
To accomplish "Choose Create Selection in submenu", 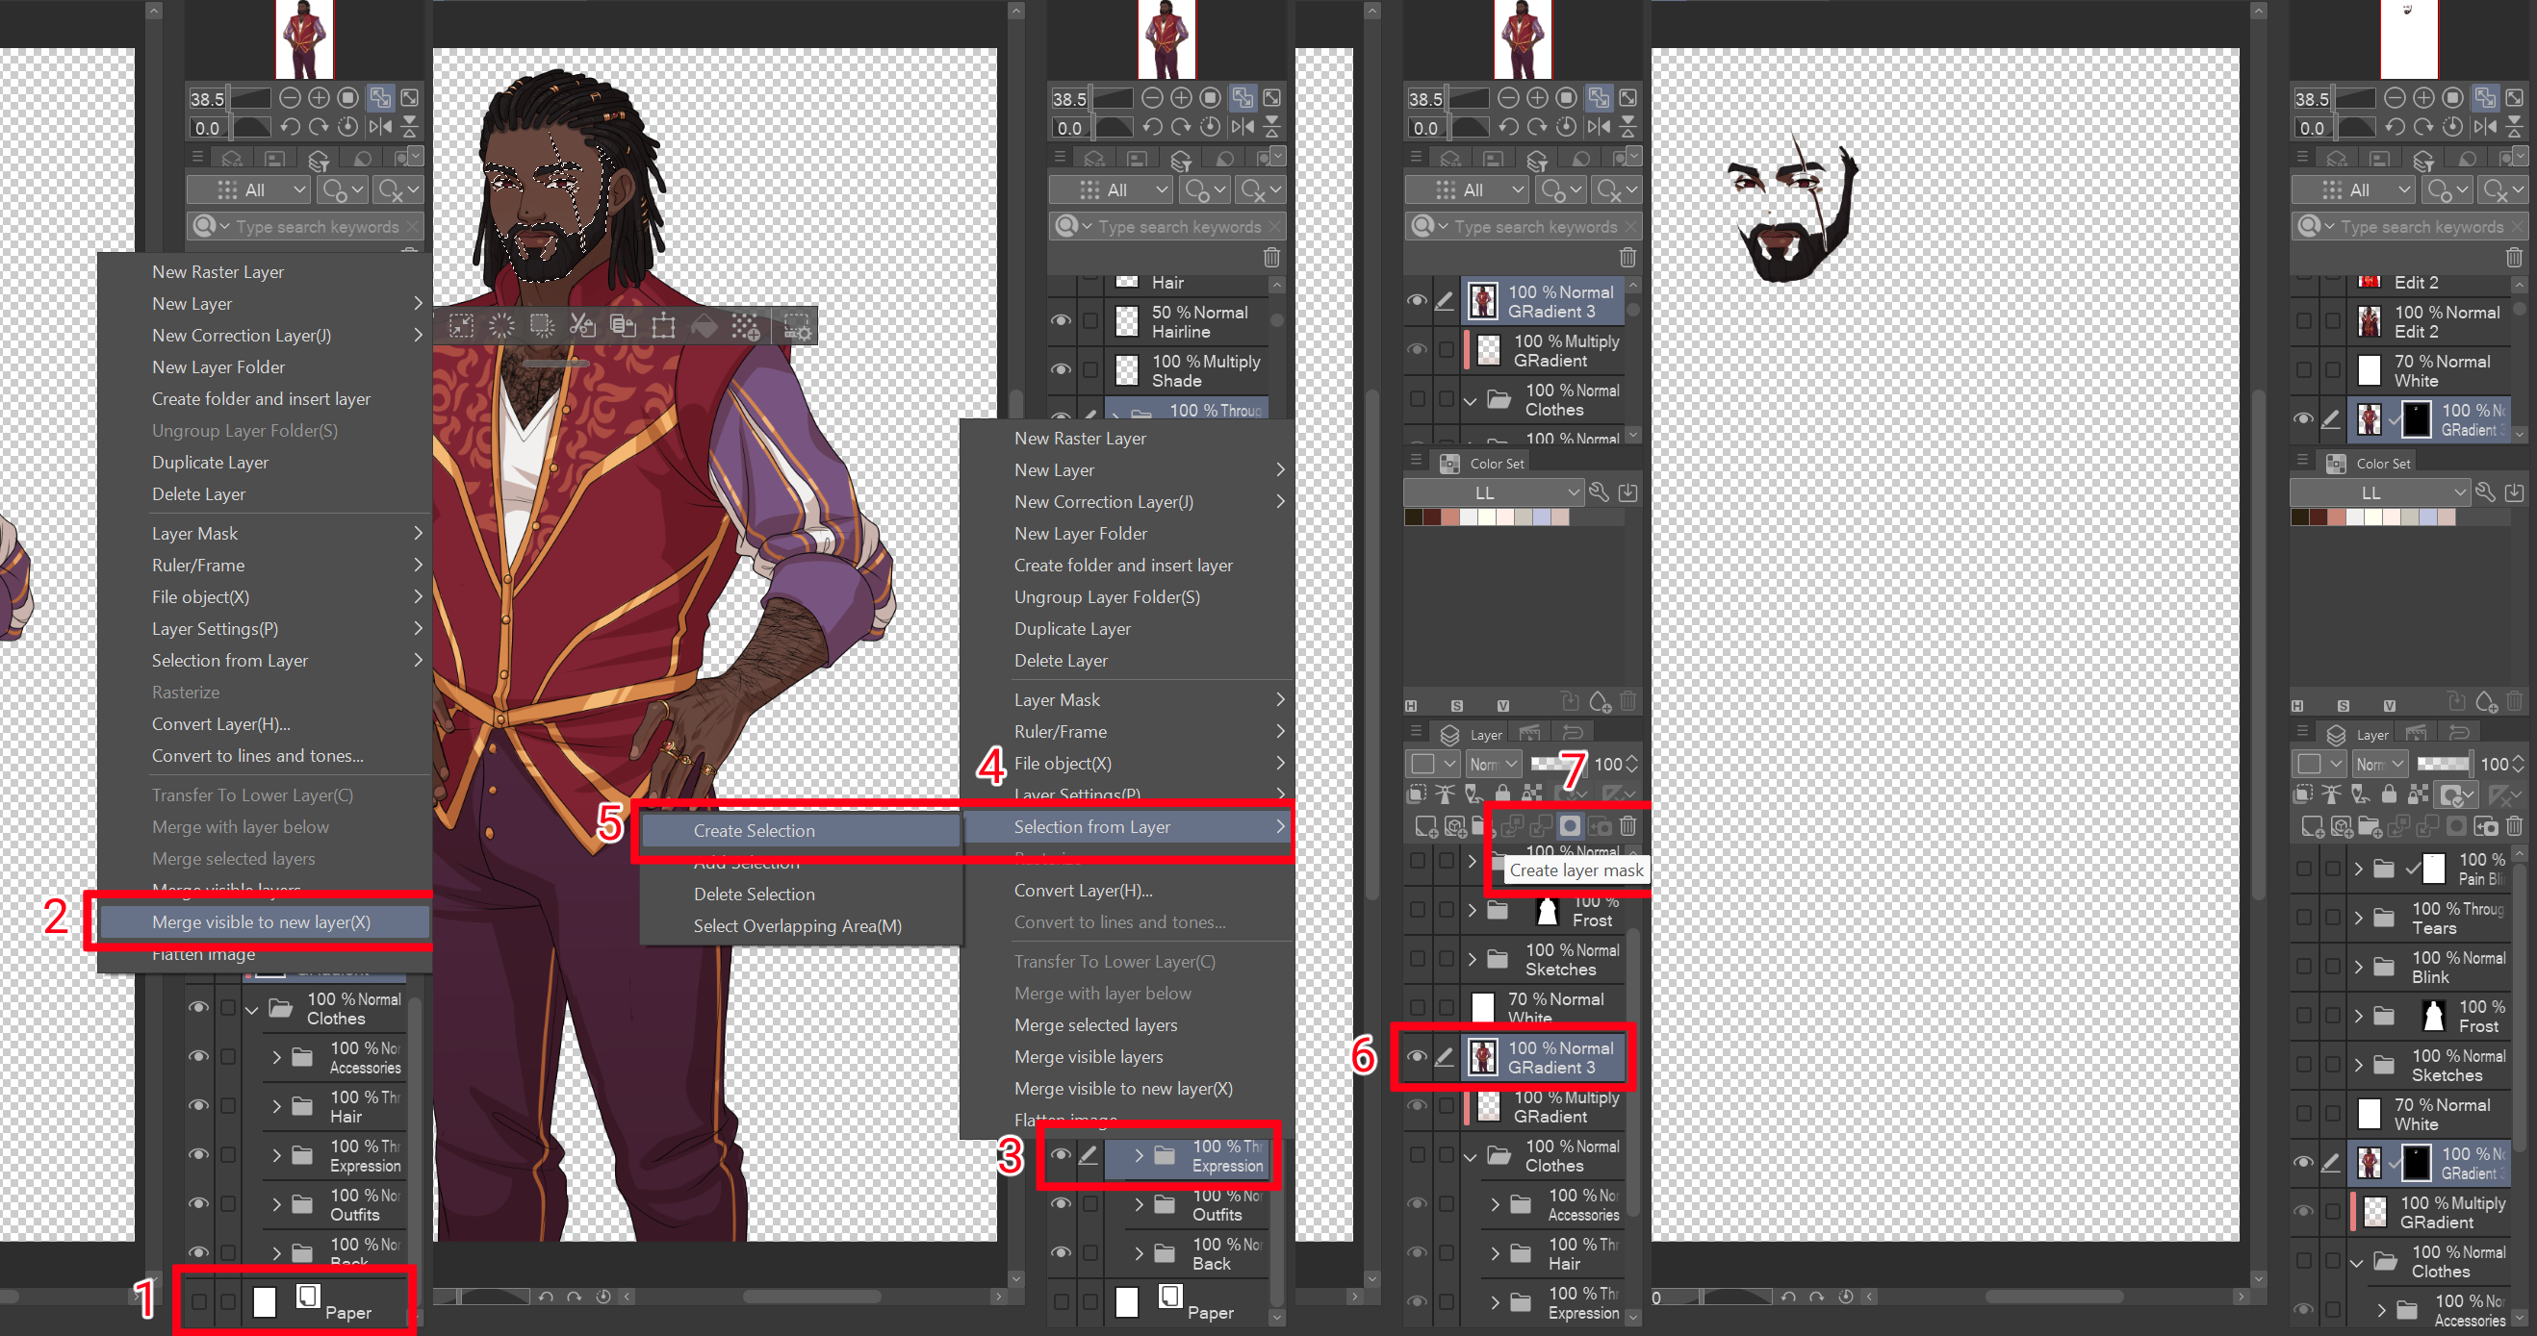I will [800, 831].
